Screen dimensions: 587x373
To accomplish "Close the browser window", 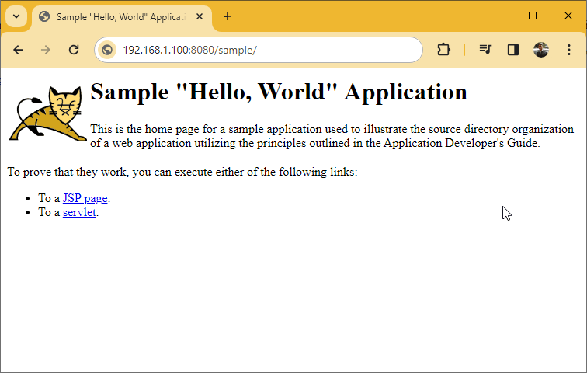I will pos(568,16).
